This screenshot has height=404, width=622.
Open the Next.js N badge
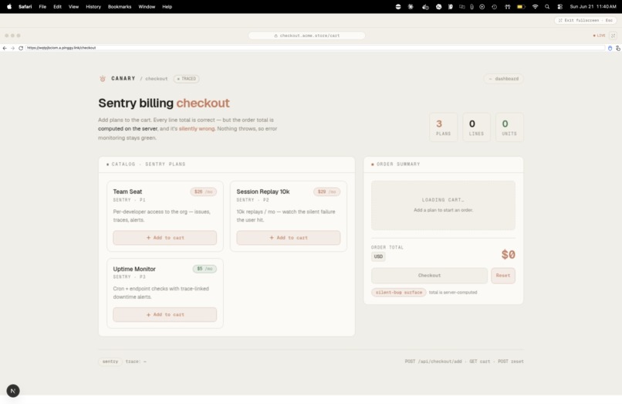(x=13, y=391)
